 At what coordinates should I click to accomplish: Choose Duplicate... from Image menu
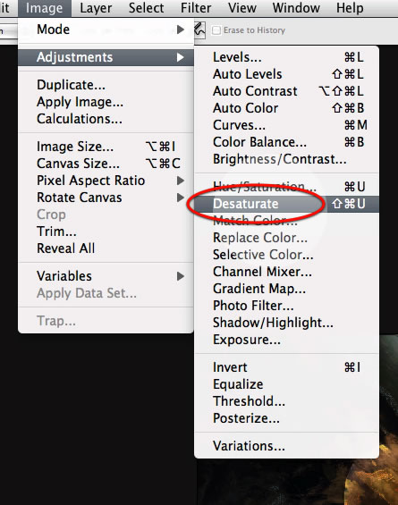point(106,85)
